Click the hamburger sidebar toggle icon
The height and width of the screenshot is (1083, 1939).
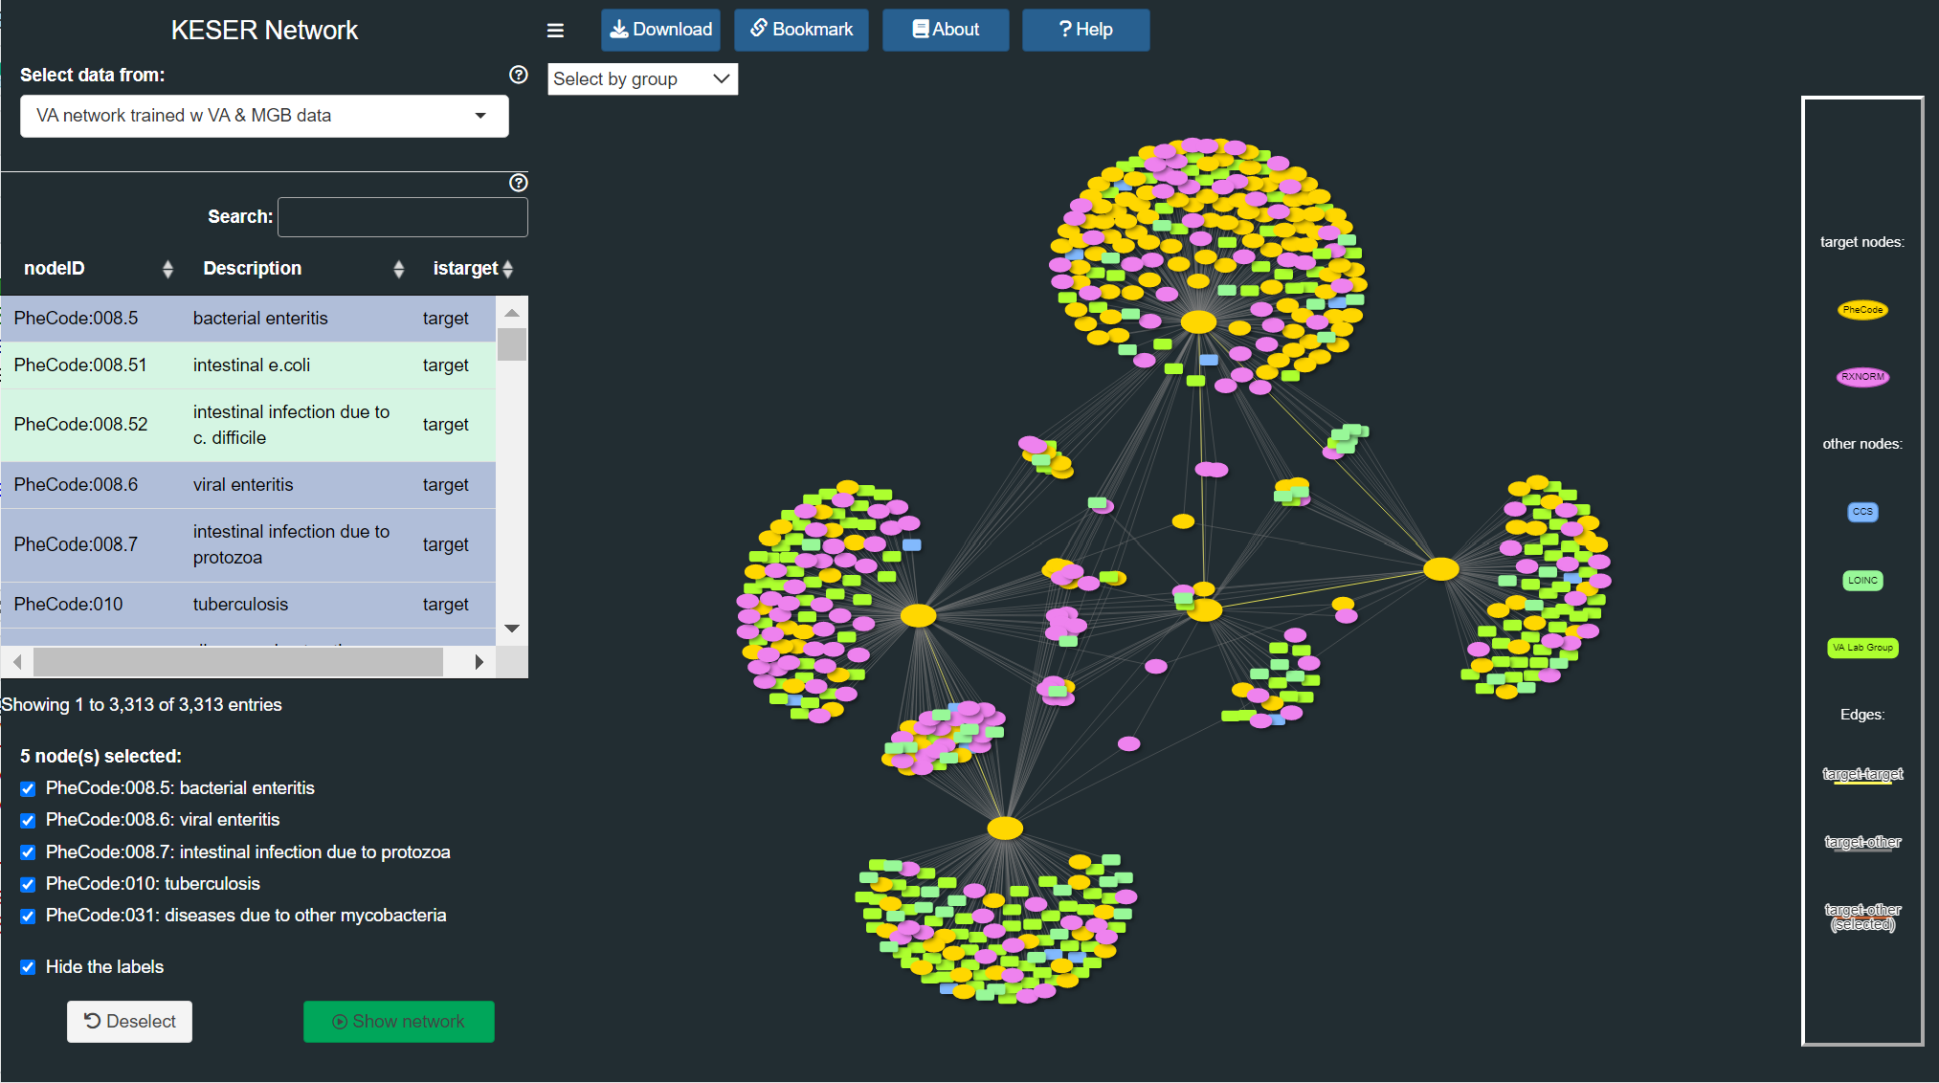tap(555, 31)
